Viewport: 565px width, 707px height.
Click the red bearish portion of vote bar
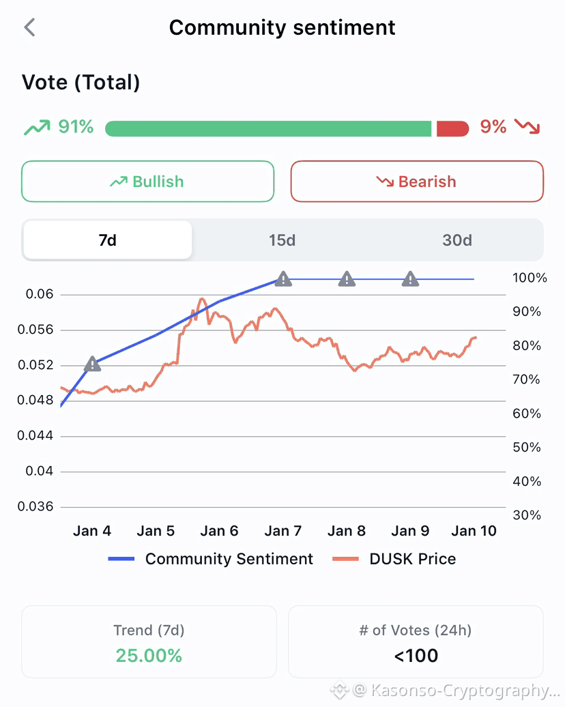(452, 128)
